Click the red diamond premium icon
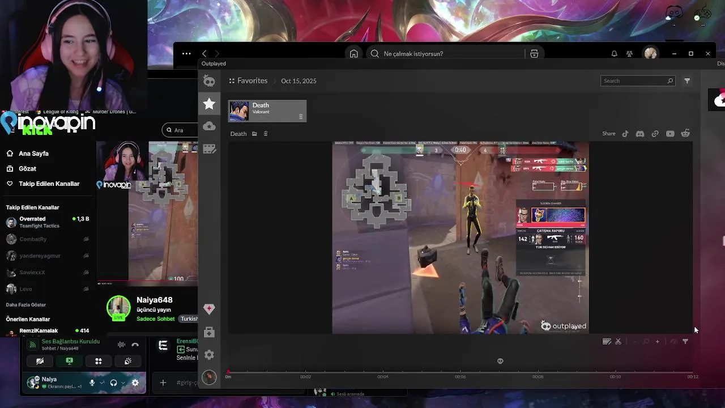This screenshot has height=408, width=725. click(209, 309)
